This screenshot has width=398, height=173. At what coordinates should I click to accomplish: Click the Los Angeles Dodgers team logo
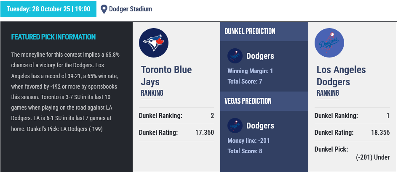(329, 43)
